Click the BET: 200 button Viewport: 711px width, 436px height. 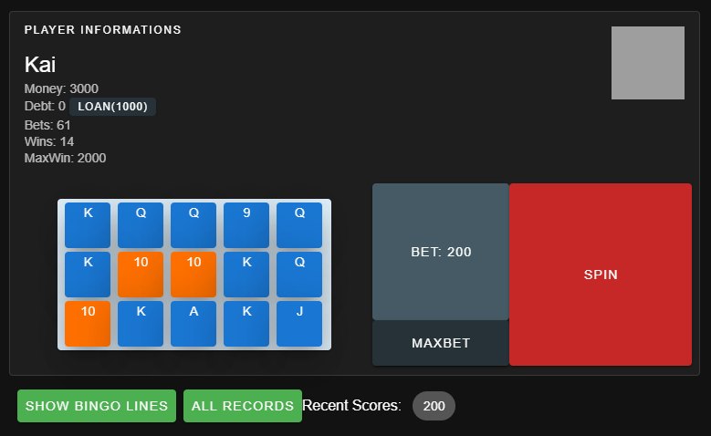(x=440, y=252)
